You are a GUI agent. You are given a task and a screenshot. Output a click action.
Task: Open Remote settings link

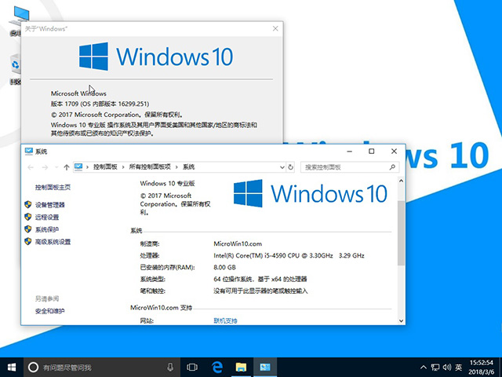tap(47, 217)
